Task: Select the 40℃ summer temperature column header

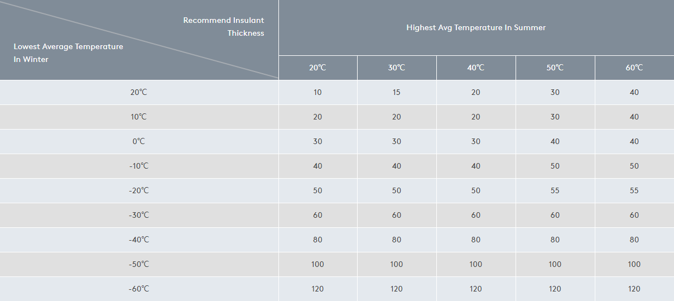Action: click(476, 68)
